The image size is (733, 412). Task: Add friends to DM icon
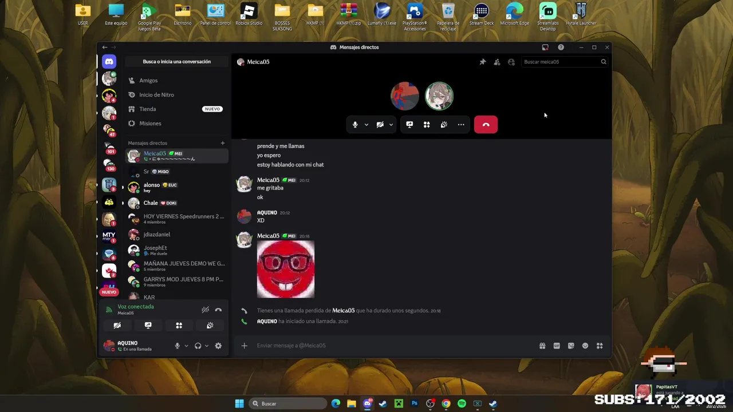[x=497, y=62]
